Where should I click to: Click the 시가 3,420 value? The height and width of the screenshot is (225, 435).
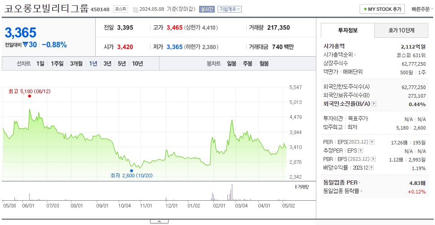125,47
